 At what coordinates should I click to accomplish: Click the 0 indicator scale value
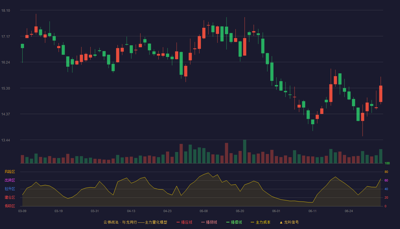tap(385, 206)
